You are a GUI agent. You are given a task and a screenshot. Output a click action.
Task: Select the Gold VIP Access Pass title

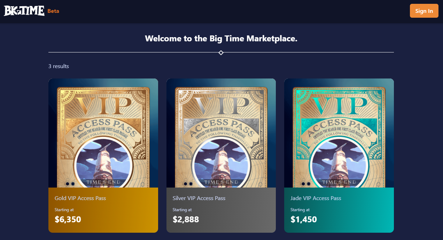click(80, 198)
